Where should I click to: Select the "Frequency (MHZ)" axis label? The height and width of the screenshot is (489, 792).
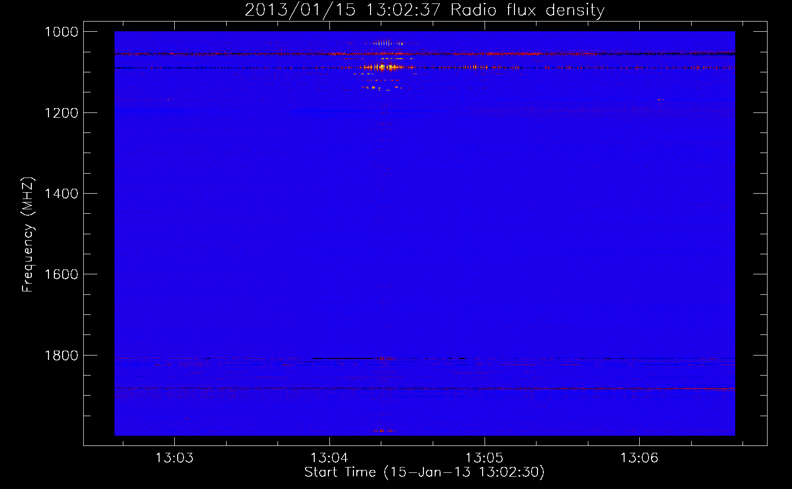point(28,235)
